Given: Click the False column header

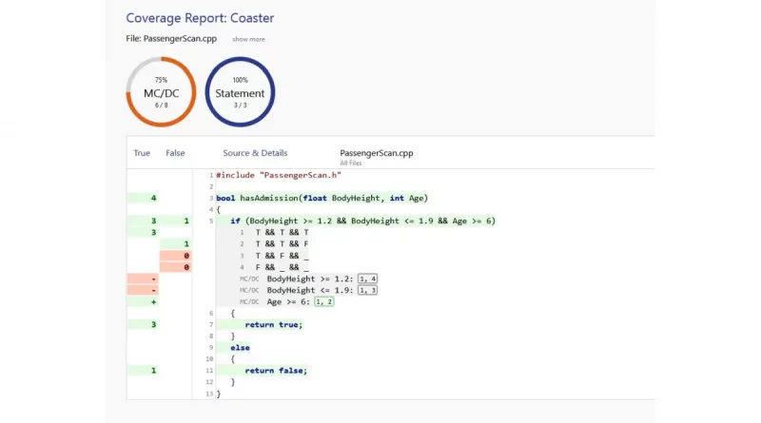Looking at the screenshot, I should click(175, 153).
